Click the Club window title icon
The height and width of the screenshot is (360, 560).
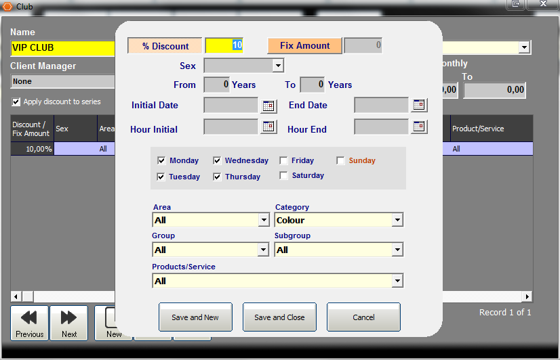(x=7, y=6)
